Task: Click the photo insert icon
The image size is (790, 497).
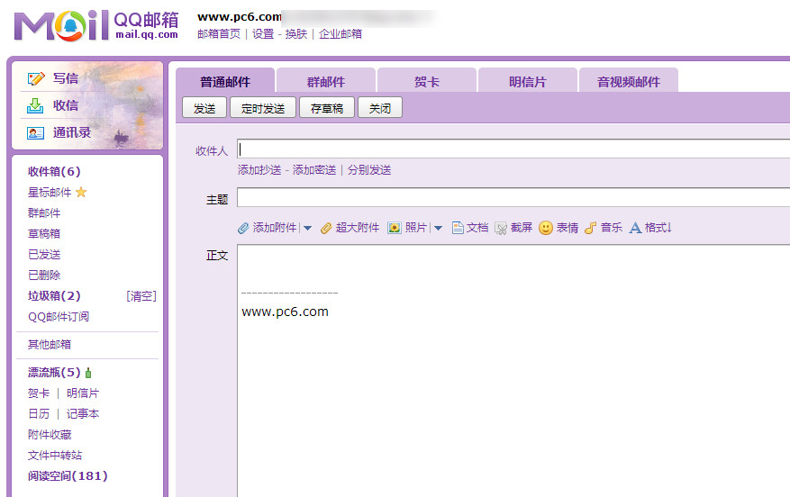Action: click(395, 228)
